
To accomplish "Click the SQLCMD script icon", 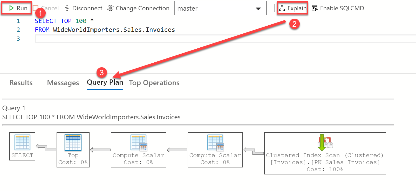I will click(x=315, y=8).
